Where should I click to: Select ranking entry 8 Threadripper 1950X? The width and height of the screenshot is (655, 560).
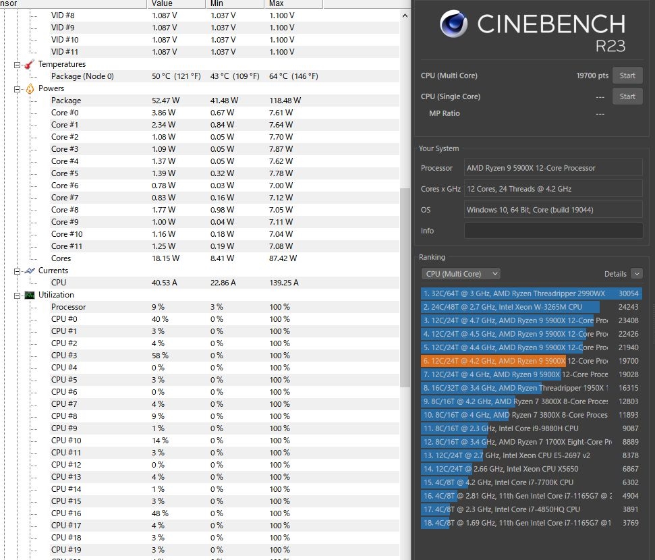pyautogui.click(x=532, y=388)
